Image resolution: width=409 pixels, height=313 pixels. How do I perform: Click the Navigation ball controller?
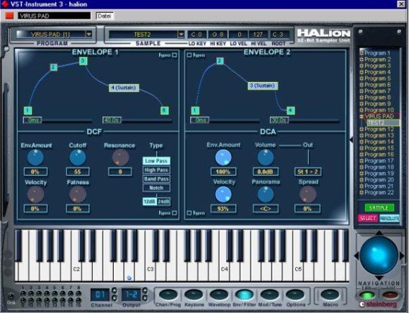pos(379,255)
